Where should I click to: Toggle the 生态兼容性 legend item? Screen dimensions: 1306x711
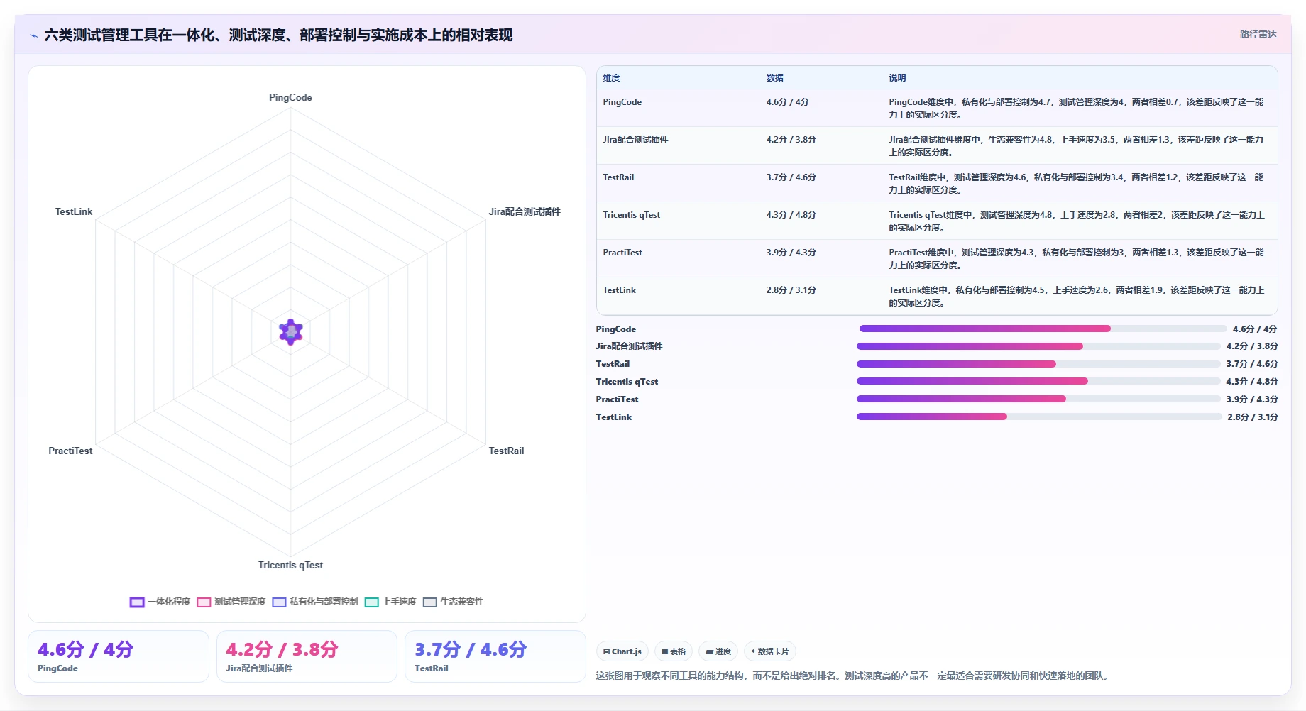pos(453,602)
